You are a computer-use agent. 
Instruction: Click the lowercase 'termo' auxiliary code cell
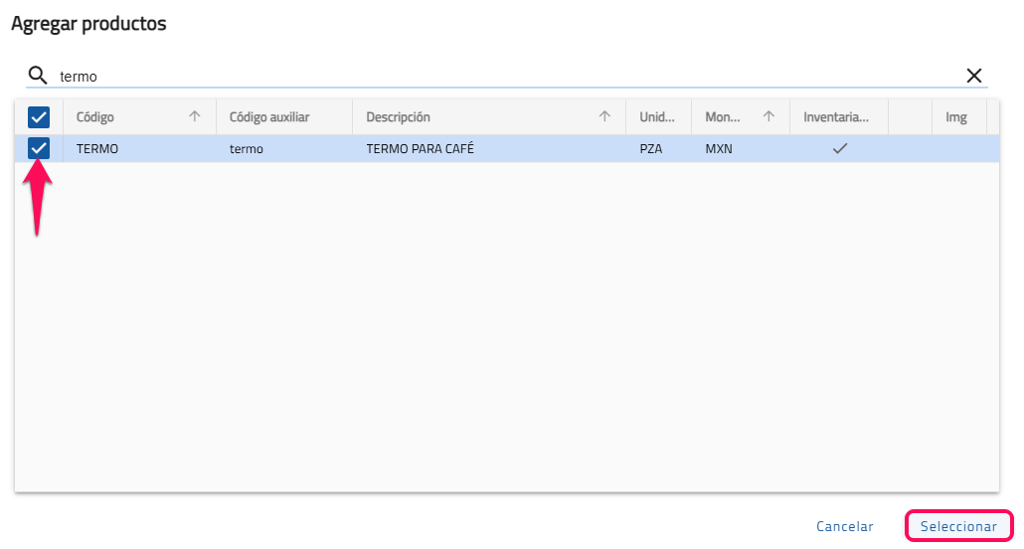[246, 148]
